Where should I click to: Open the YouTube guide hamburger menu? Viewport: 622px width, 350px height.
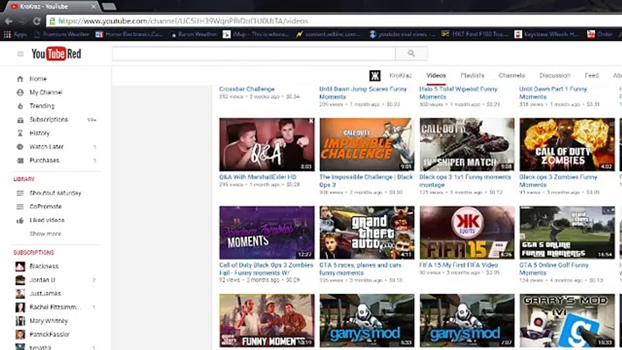click(20, 54)
